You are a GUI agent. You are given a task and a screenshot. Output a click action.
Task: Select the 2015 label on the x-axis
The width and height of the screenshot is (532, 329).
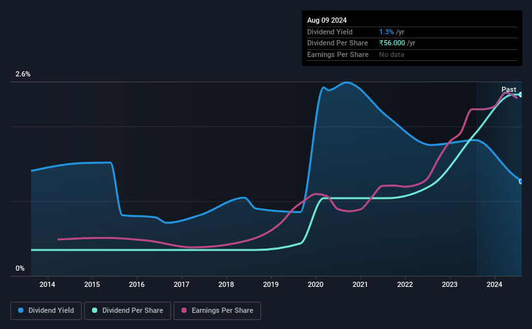pyautogui.click(x=92, y=284)
